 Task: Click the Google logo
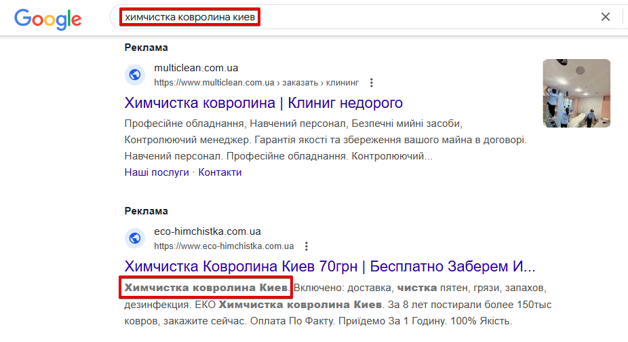click(47, 18)
